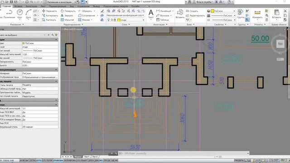290x163 pixels.
Task: Toggle ОРТО mode in the status bar
Action: 39,161
